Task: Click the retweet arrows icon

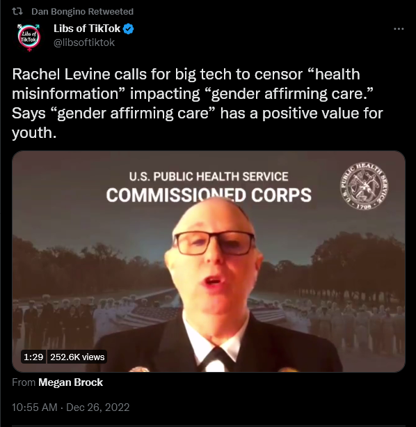Action: (x=17, y=11)
